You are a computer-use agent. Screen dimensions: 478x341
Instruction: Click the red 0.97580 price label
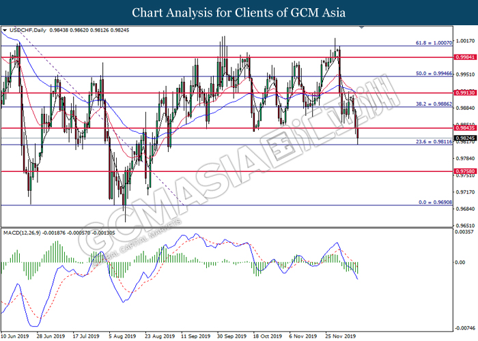point(465,171)
